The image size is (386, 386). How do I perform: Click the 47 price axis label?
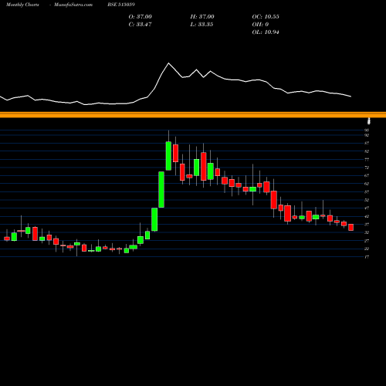pos(367,208)
